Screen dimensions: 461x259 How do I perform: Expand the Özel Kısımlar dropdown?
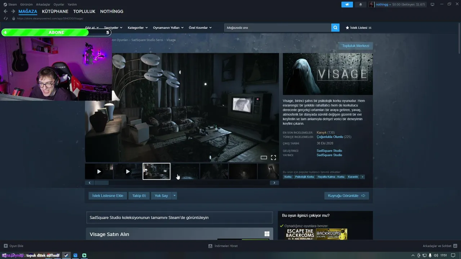200,28
